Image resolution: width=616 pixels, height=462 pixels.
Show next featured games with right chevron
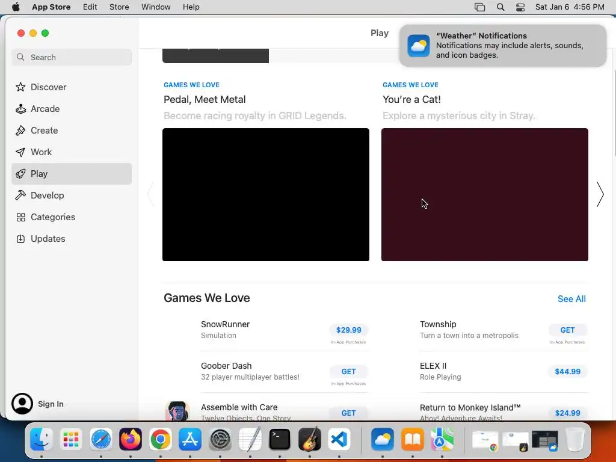coord(600,194)
